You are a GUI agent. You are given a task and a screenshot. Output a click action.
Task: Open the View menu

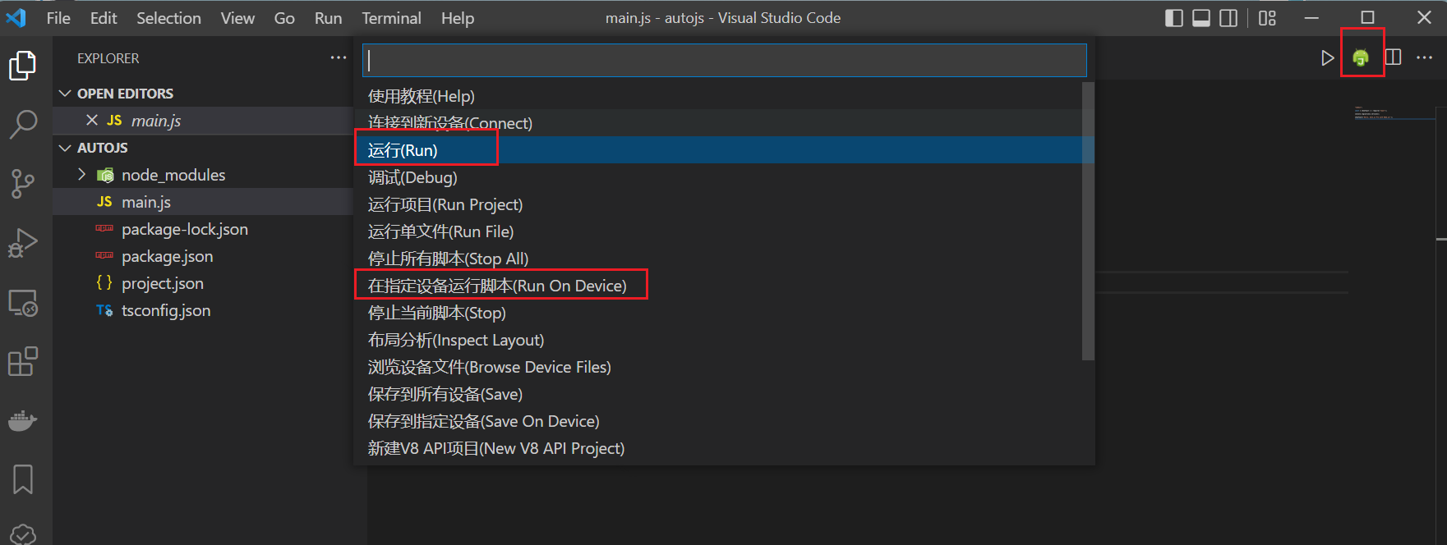pos(237,18)
